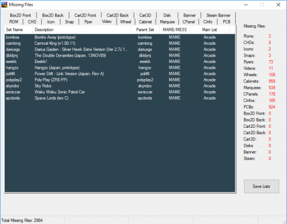Select the Eeekk! row
The height and width of the screenshot is (224, 287).
120,62
